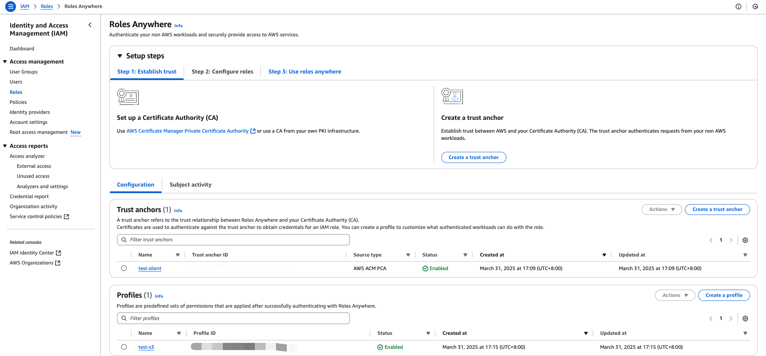Switch to Step 2: Configure roles tab
766x356 pixels.
pos(222,72)
